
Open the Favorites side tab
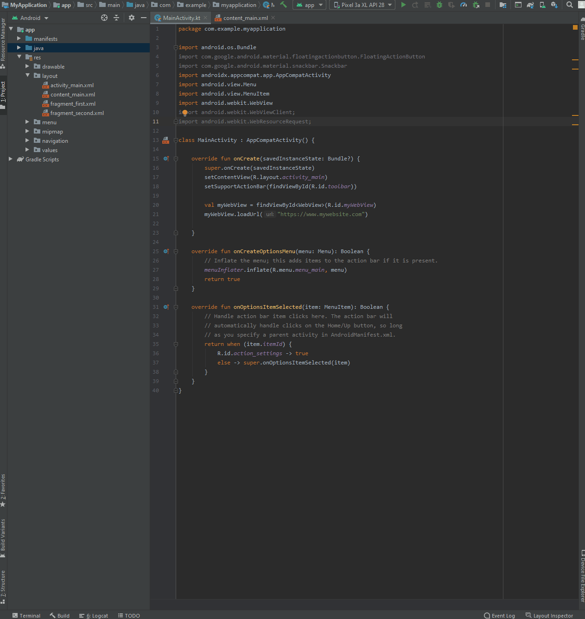click(3, 491)
